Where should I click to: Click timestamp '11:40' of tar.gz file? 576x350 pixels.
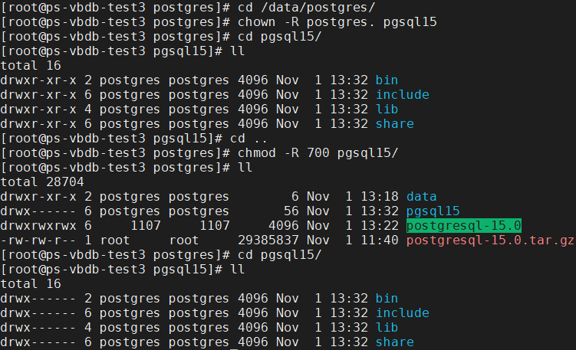pos(380,240)
